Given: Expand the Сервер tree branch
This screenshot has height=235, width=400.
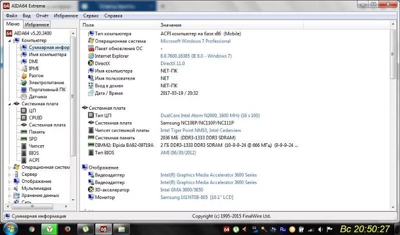Looking at the screenshot, I should click(x=9, y=175).
